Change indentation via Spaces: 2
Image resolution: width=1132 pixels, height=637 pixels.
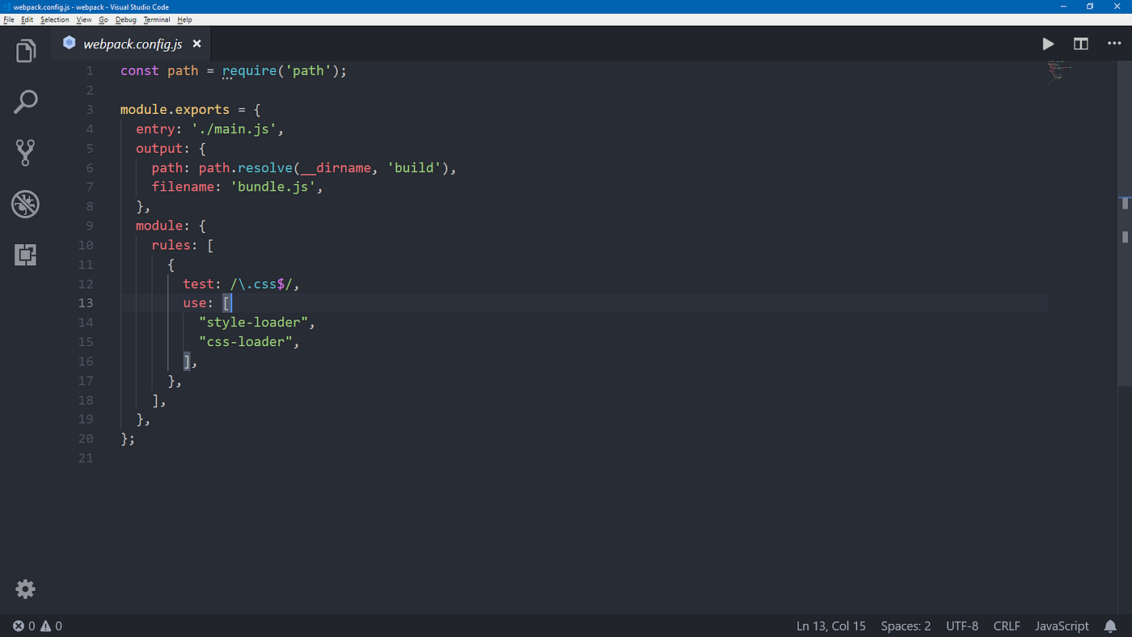[905, 626]
